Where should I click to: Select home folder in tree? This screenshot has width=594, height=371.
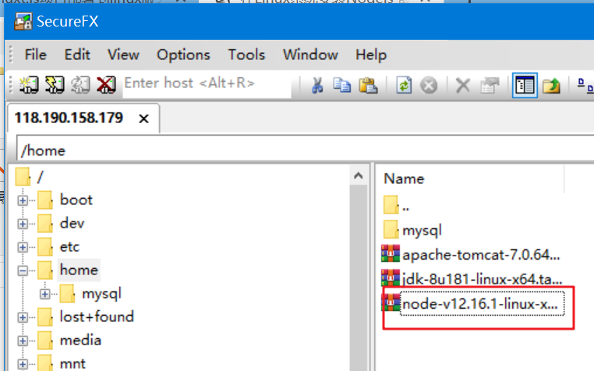pyautogui.click(x=79, y=270)
